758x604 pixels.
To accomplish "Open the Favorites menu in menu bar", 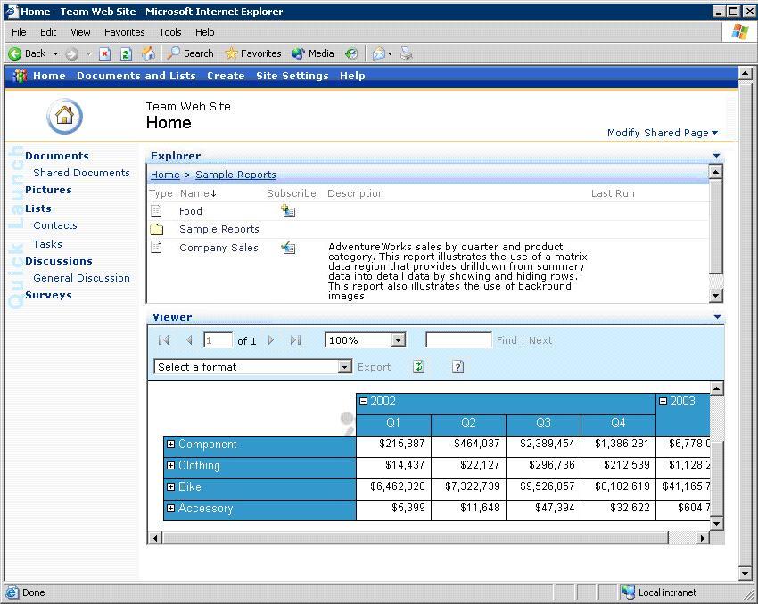I will point(124,32).
